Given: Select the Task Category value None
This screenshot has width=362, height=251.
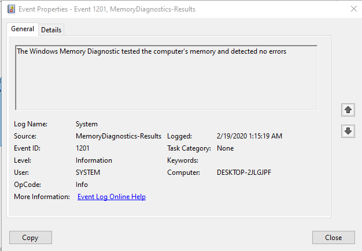Looking at the screenshot, I should (225, 148).
